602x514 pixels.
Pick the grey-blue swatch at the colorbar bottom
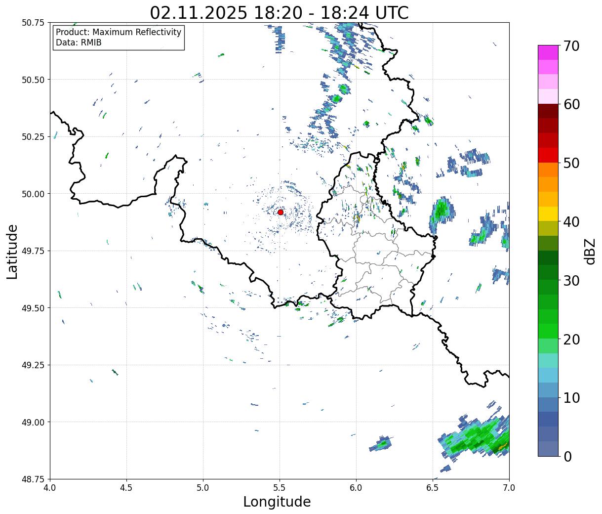[548, 448]
